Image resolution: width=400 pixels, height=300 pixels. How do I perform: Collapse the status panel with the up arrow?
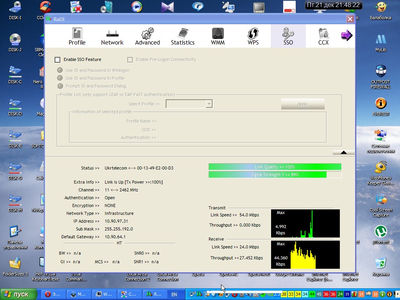pos(343,152)
